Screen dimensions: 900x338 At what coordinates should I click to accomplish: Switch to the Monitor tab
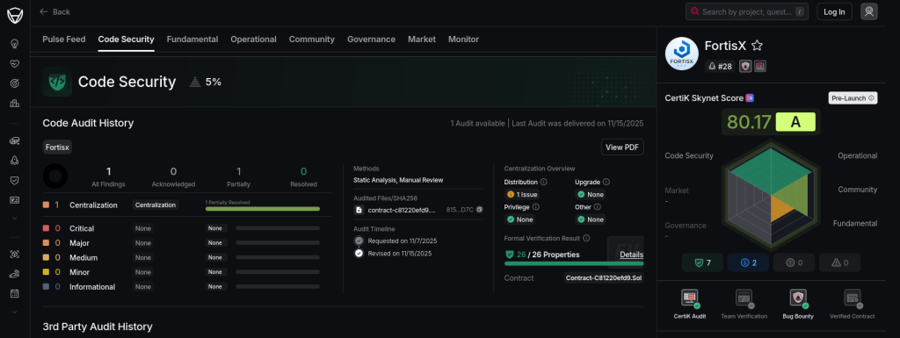pyautogui.click(x=464, y=39)
